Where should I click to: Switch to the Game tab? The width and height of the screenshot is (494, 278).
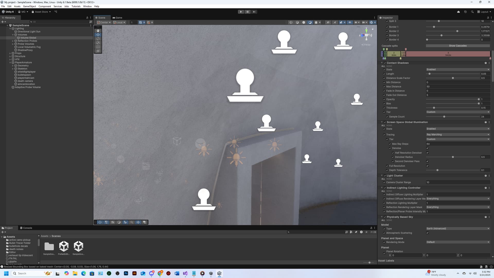coord(117,18)
